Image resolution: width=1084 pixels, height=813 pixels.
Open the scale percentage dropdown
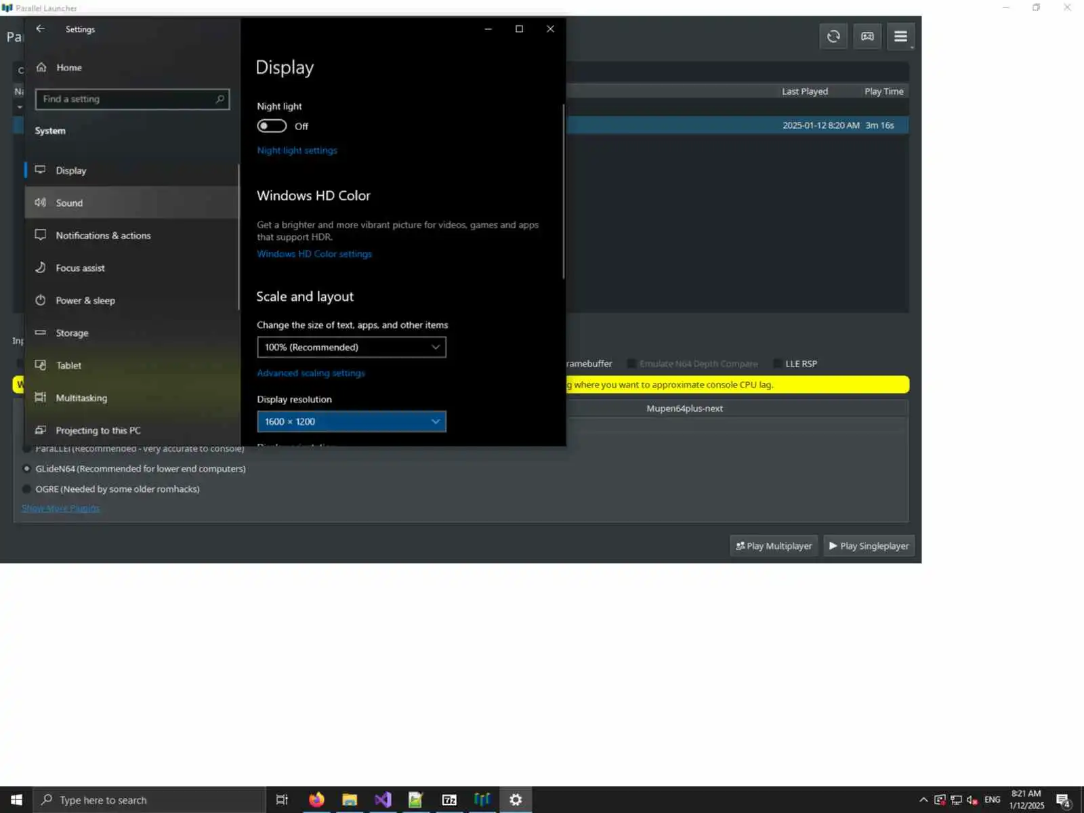point(352,347)
